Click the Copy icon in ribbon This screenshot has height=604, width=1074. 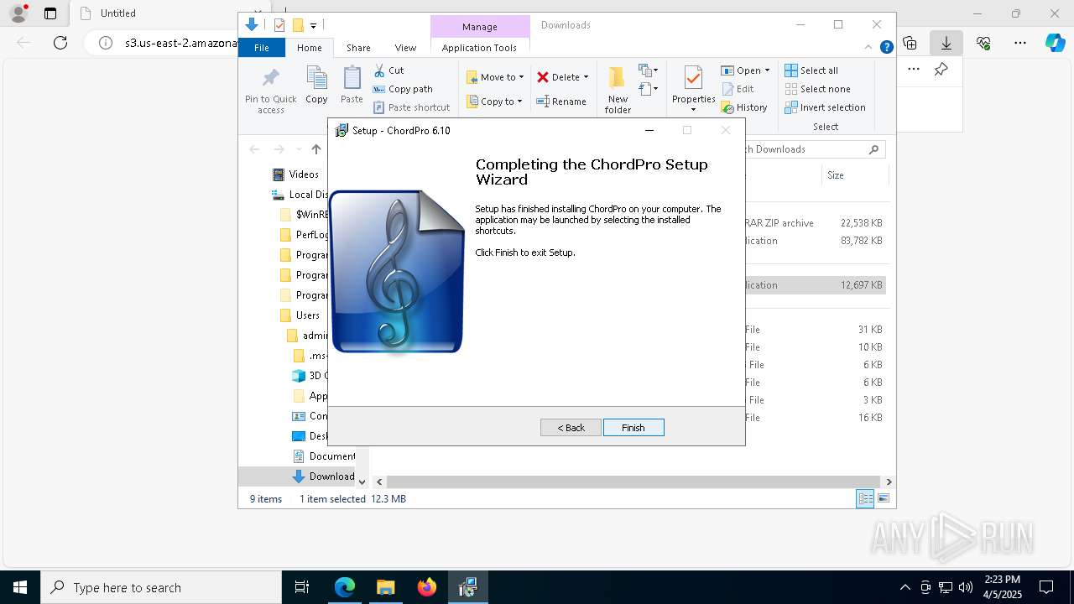tap(316, 85)
